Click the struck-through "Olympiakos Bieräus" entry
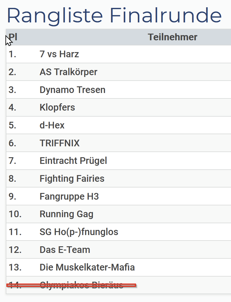Screen dimensions: 231x302 point(81,285)
